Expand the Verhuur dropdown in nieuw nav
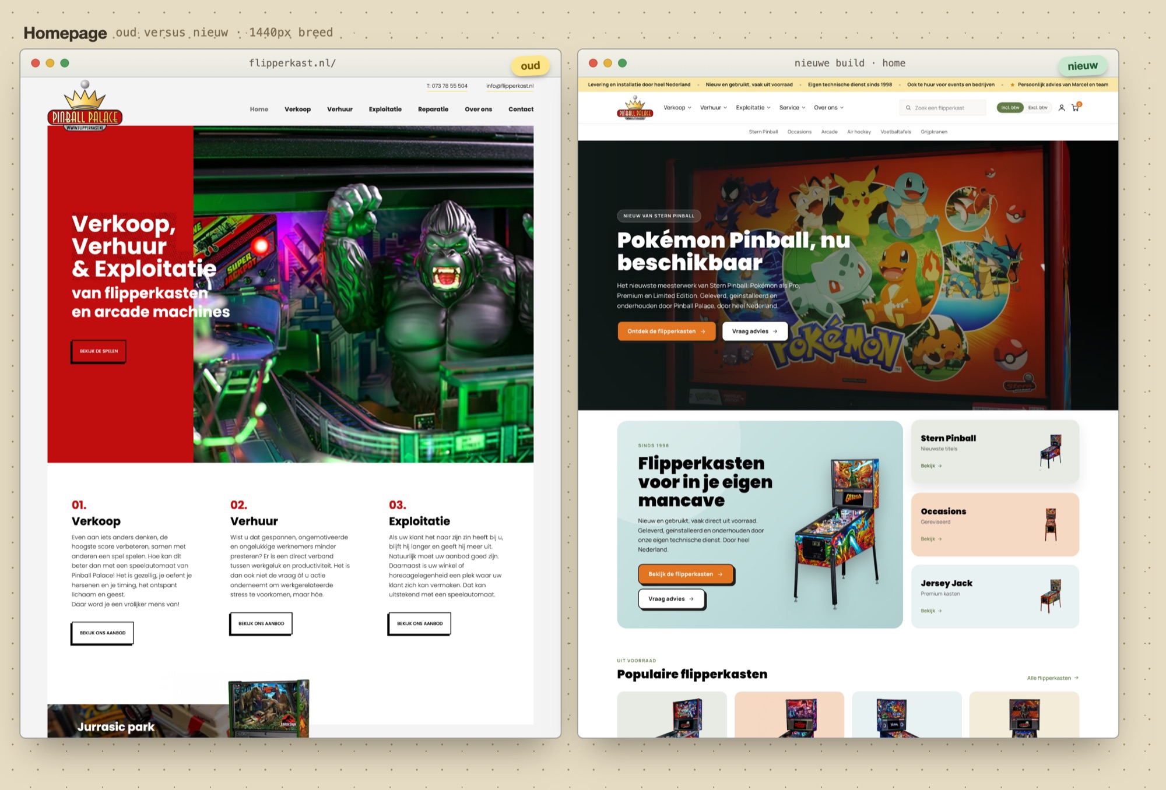The width and height of the screenshot is (1166, 790). [714, 108]
